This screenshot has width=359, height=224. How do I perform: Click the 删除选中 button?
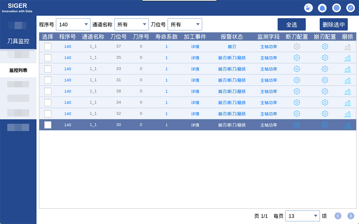(x=334, y=24)
